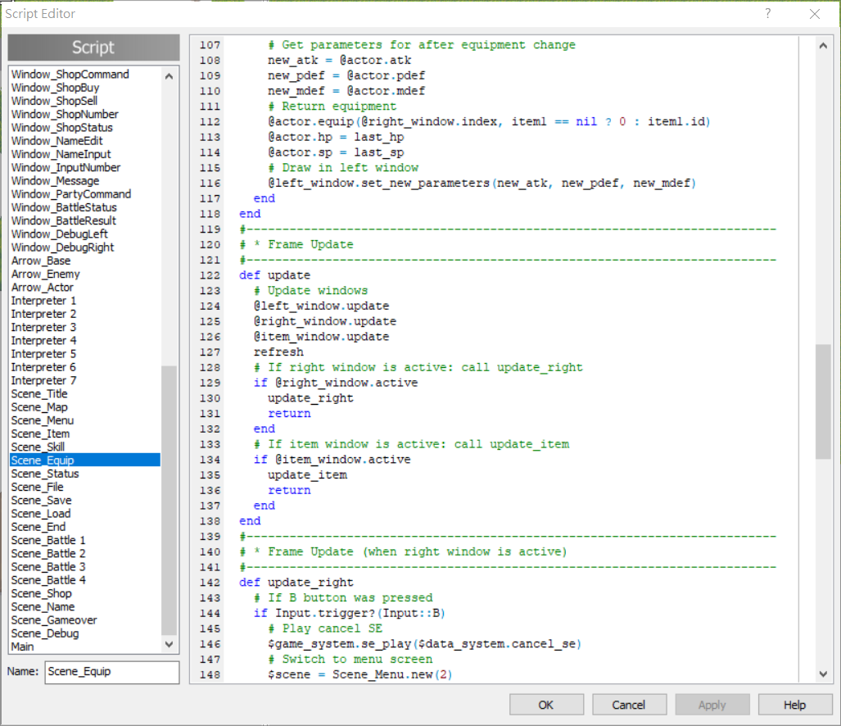
Task: Click the code editor vertical scrollbar thumb
Action: 823,402
